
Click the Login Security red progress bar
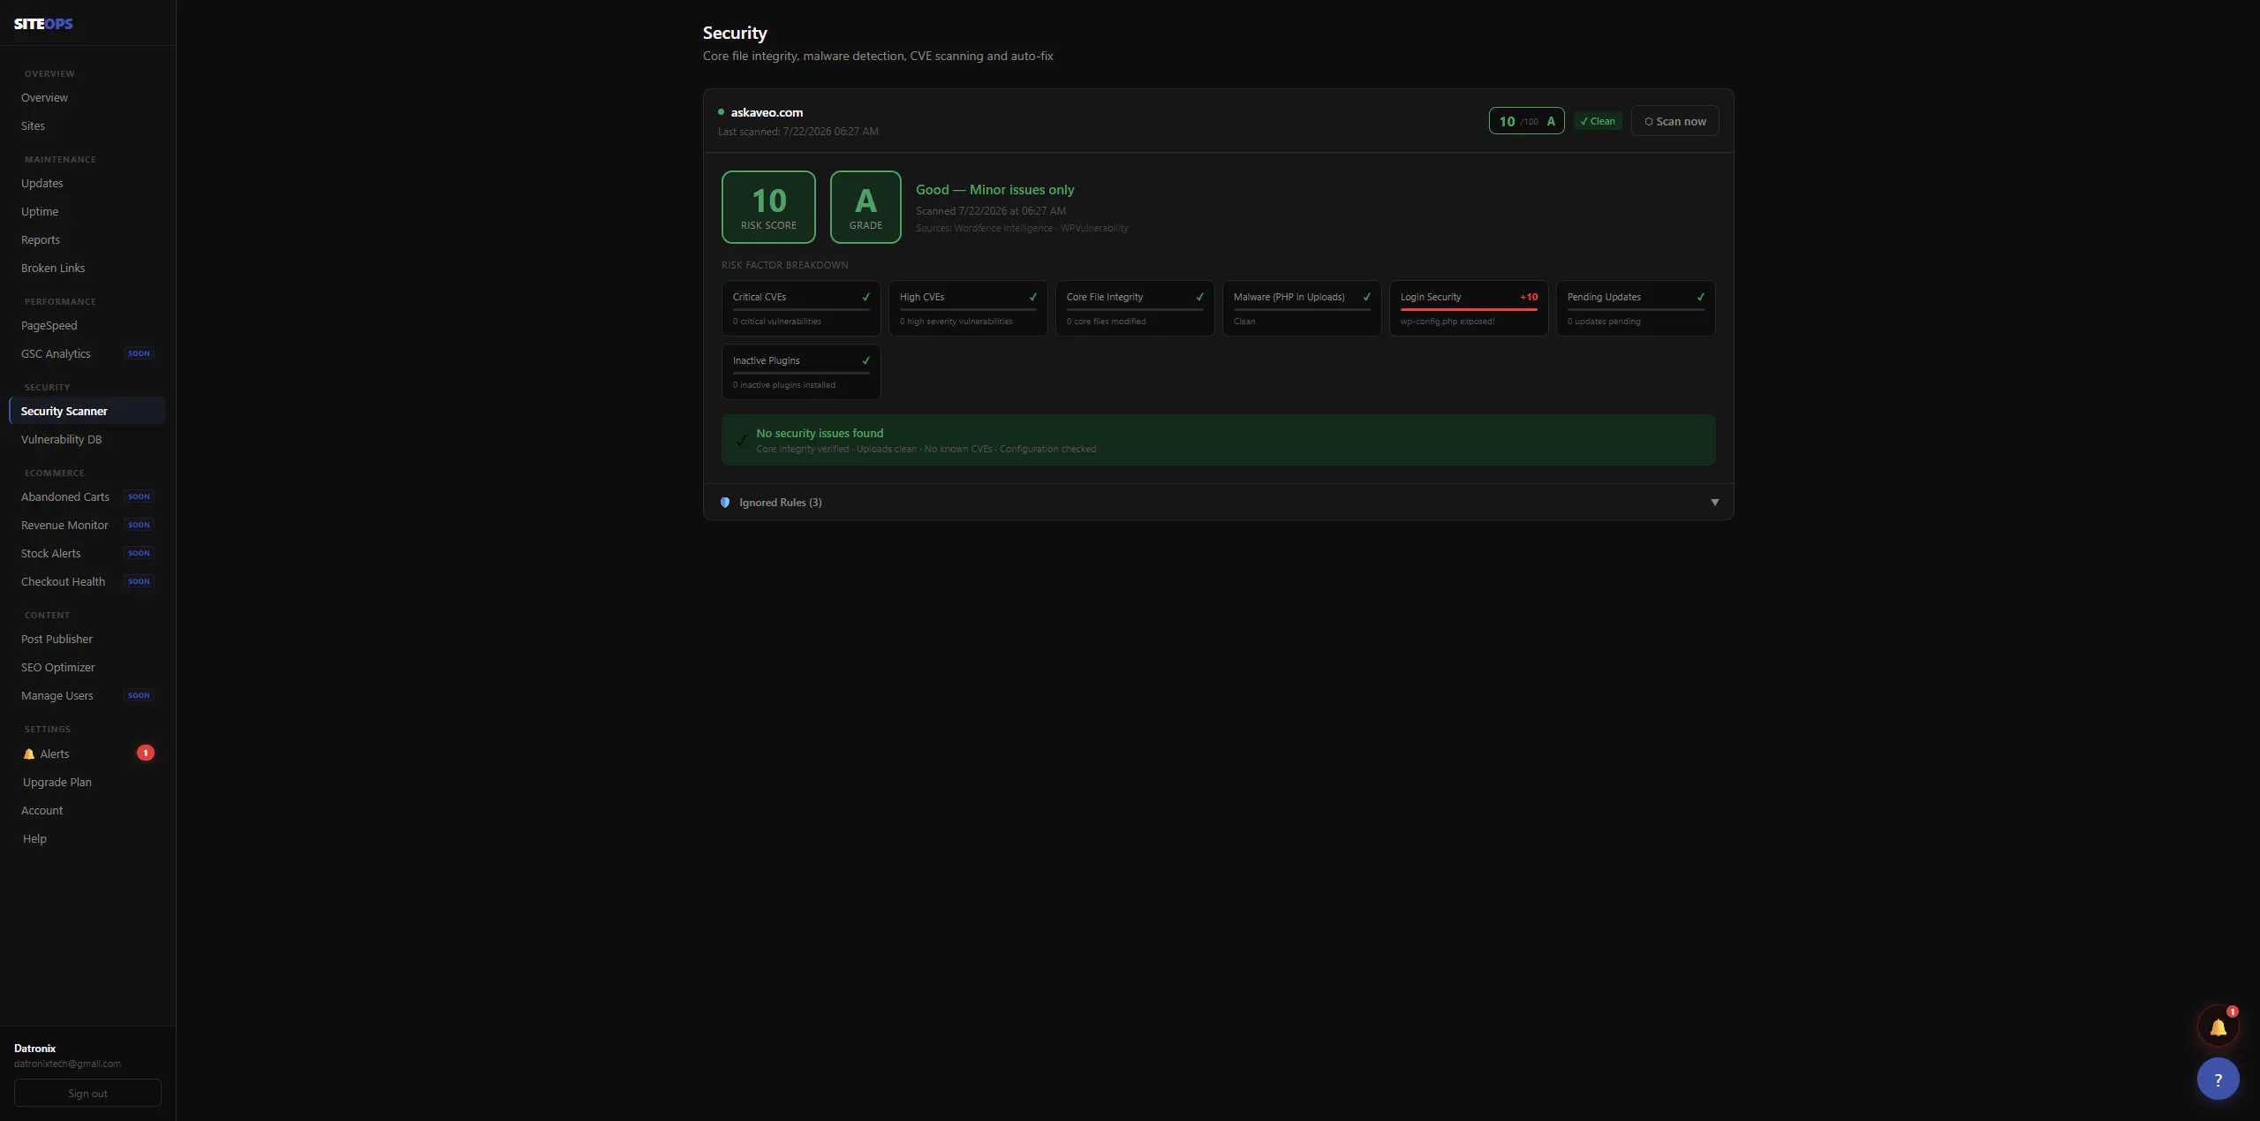click(x=1469, y=309)
